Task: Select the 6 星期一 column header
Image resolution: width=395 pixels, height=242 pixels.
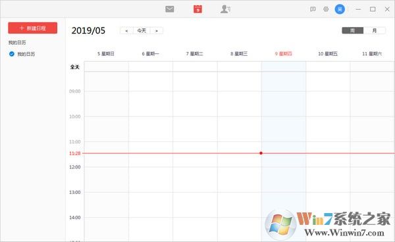Action: pyautogui.click(x=150, y=54)
